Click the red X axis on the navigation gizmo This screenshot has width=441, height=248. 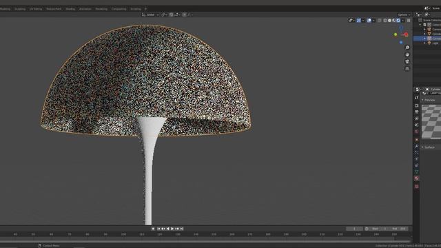coord(406,34)
